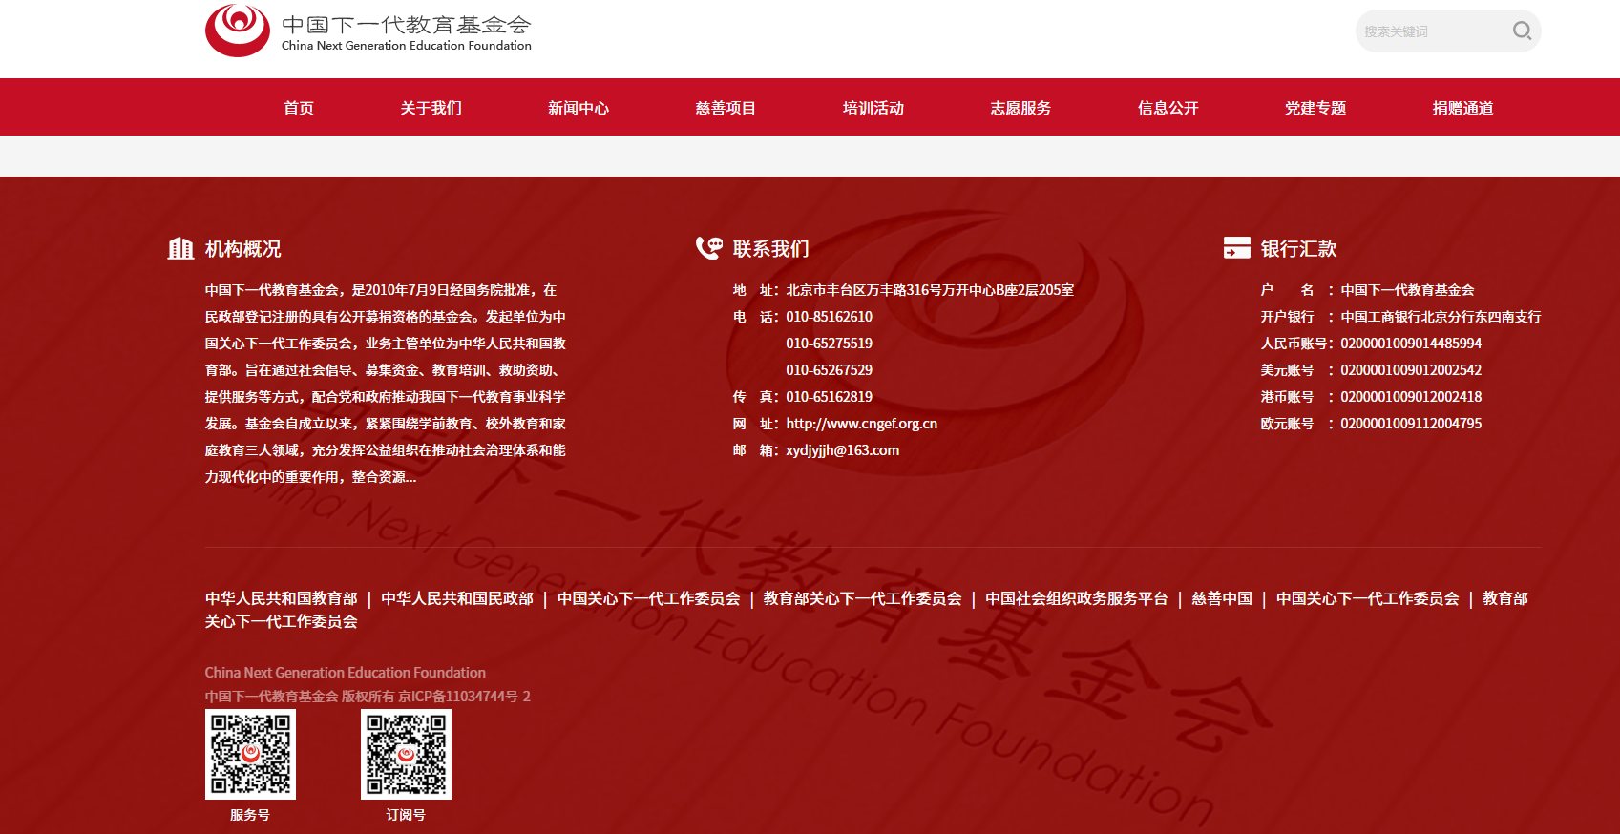Navigate to 党建专题

coord(1315,108)
